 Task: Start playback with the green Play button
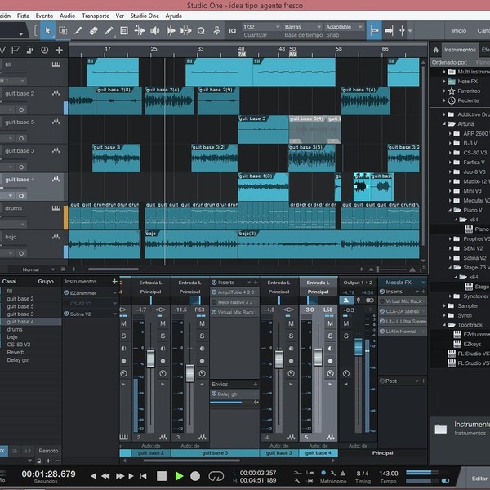click(179, 476)
